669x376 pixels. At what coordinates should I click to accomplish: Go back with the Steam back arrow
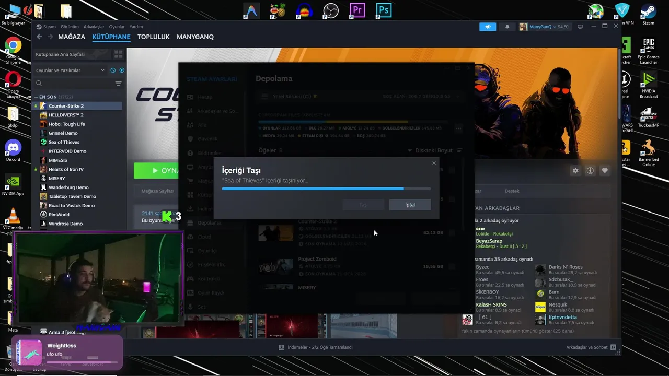(39, 37)
